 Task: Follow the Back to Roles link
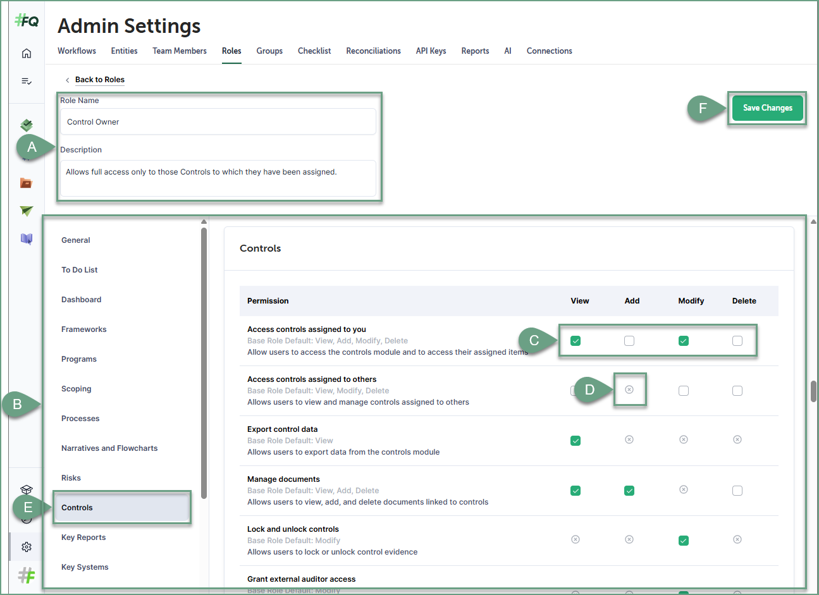click(100, 80)
